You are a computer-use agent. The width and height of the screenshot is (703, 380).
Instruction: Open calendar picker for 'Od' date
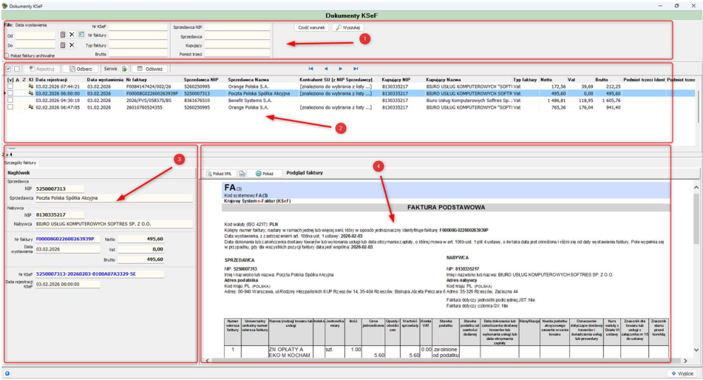63,35
